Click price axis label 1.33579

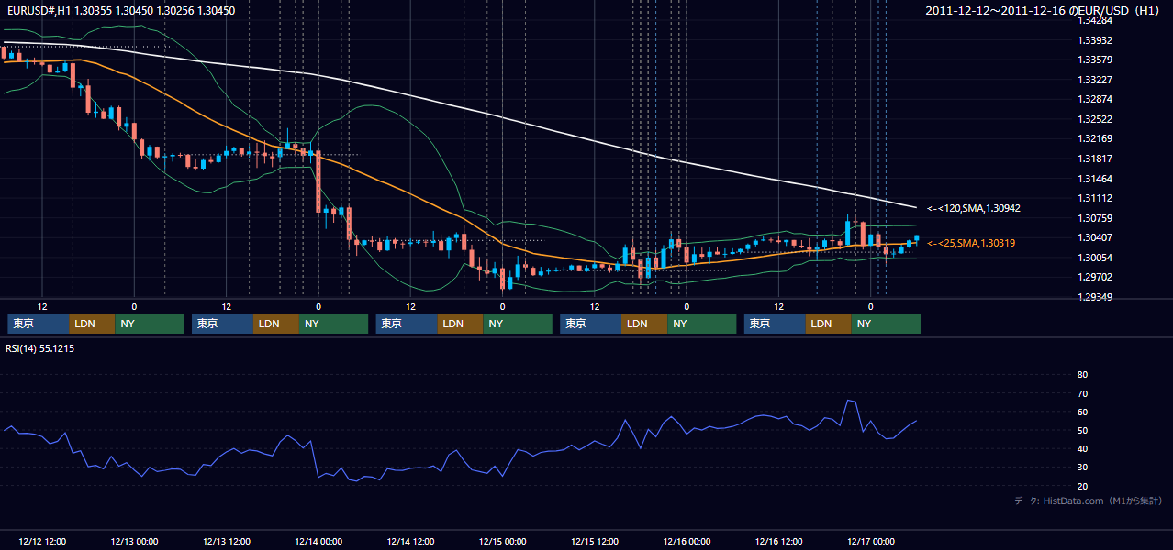click(1095, 60)
